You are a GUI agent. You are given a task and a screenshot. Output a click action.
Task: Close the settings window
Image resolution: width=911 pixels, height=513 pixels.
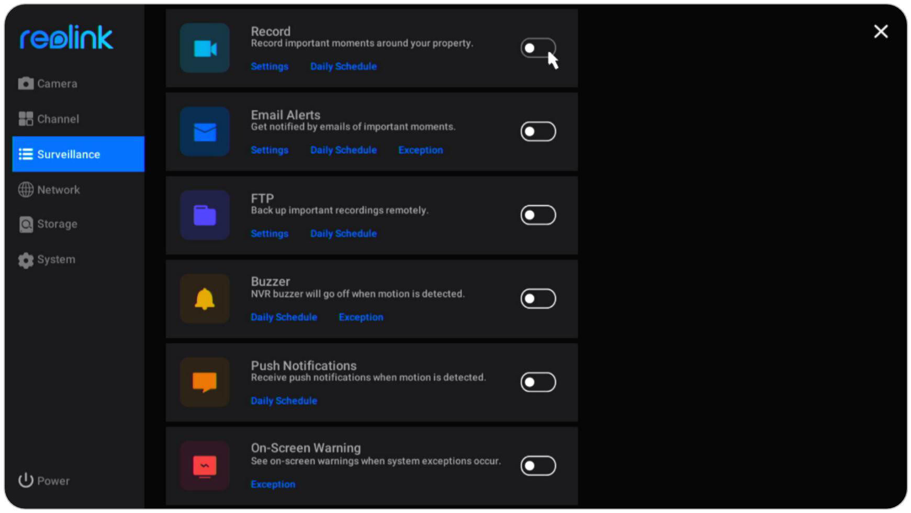881,32
